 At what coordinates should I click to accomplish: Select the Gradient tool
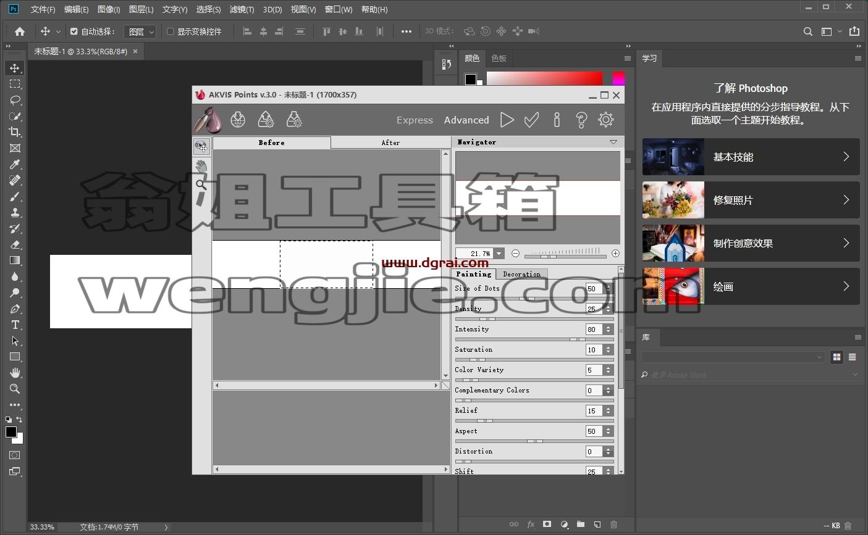(15, 260)
